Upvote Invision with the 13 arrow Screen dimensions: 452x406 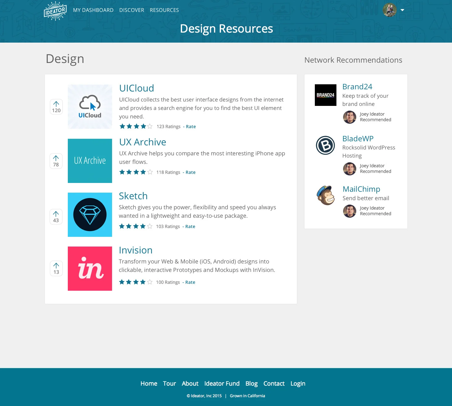coord(56,268)
